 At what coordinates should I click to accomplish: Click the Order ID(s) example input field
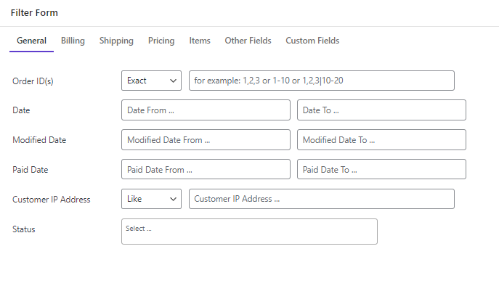coord(321,81)
